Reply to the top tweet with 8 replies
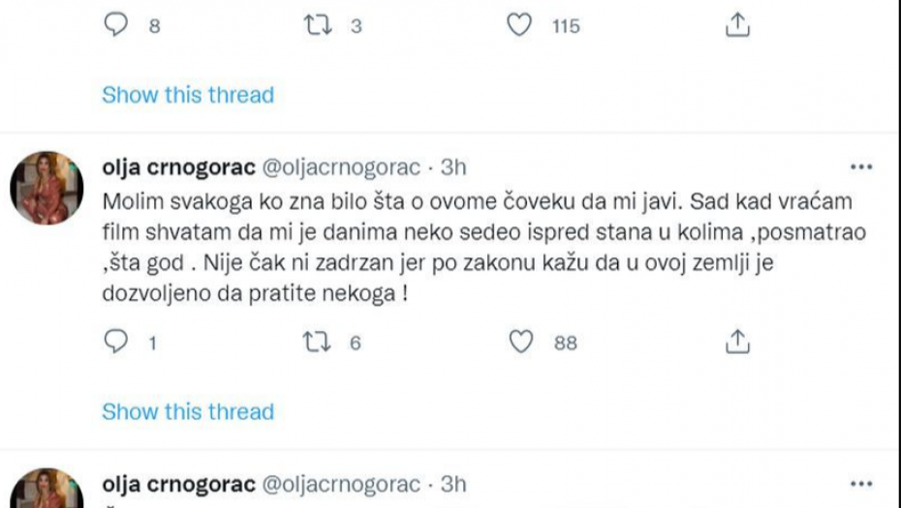901x508 pixels. 115,27
